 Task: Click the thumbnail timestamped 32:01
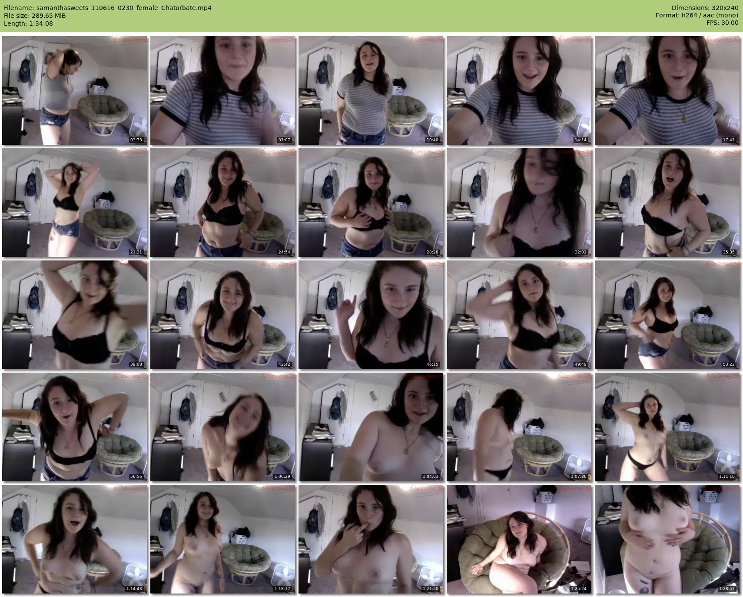click(x=519, y=203)
